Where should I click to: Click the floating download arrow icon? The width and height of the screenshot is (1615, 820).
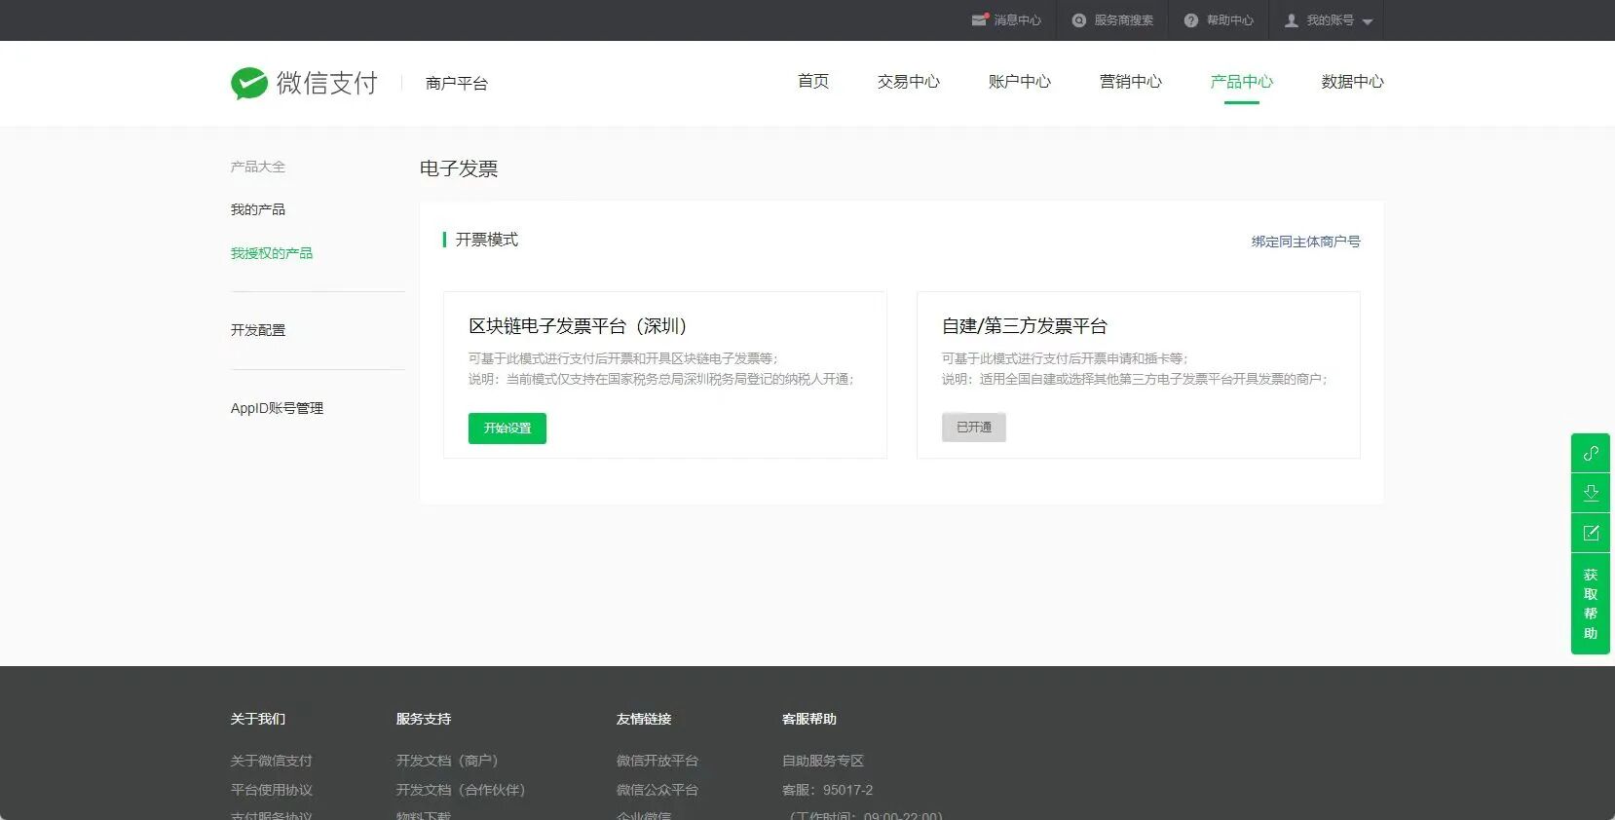point(1591,493)
